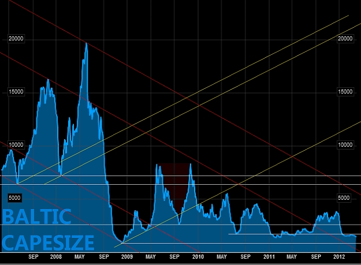Click the left axis 10000 label

[16, 145]
